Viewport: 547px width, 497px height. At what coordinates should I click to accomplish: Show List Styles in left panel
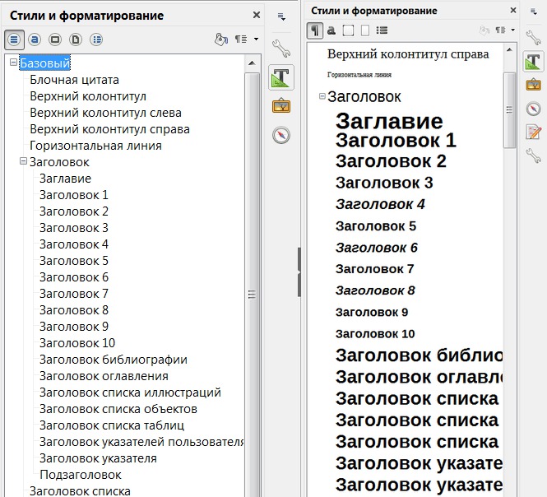point(96,39)
